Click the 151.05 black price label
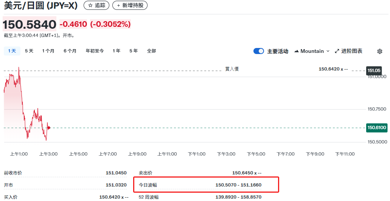This screenshot has height=201, width=390. [374, 71]
